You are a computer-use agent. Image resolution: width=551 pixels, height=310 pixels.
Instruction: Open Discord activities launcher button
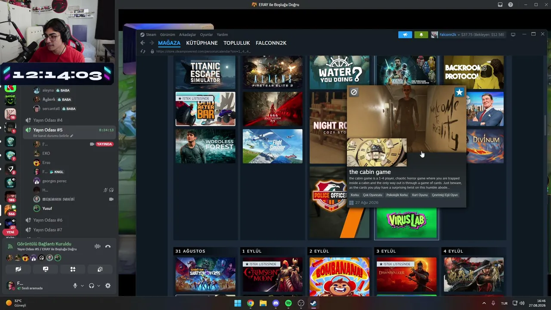pyautogui.click(x=73, y=269)
